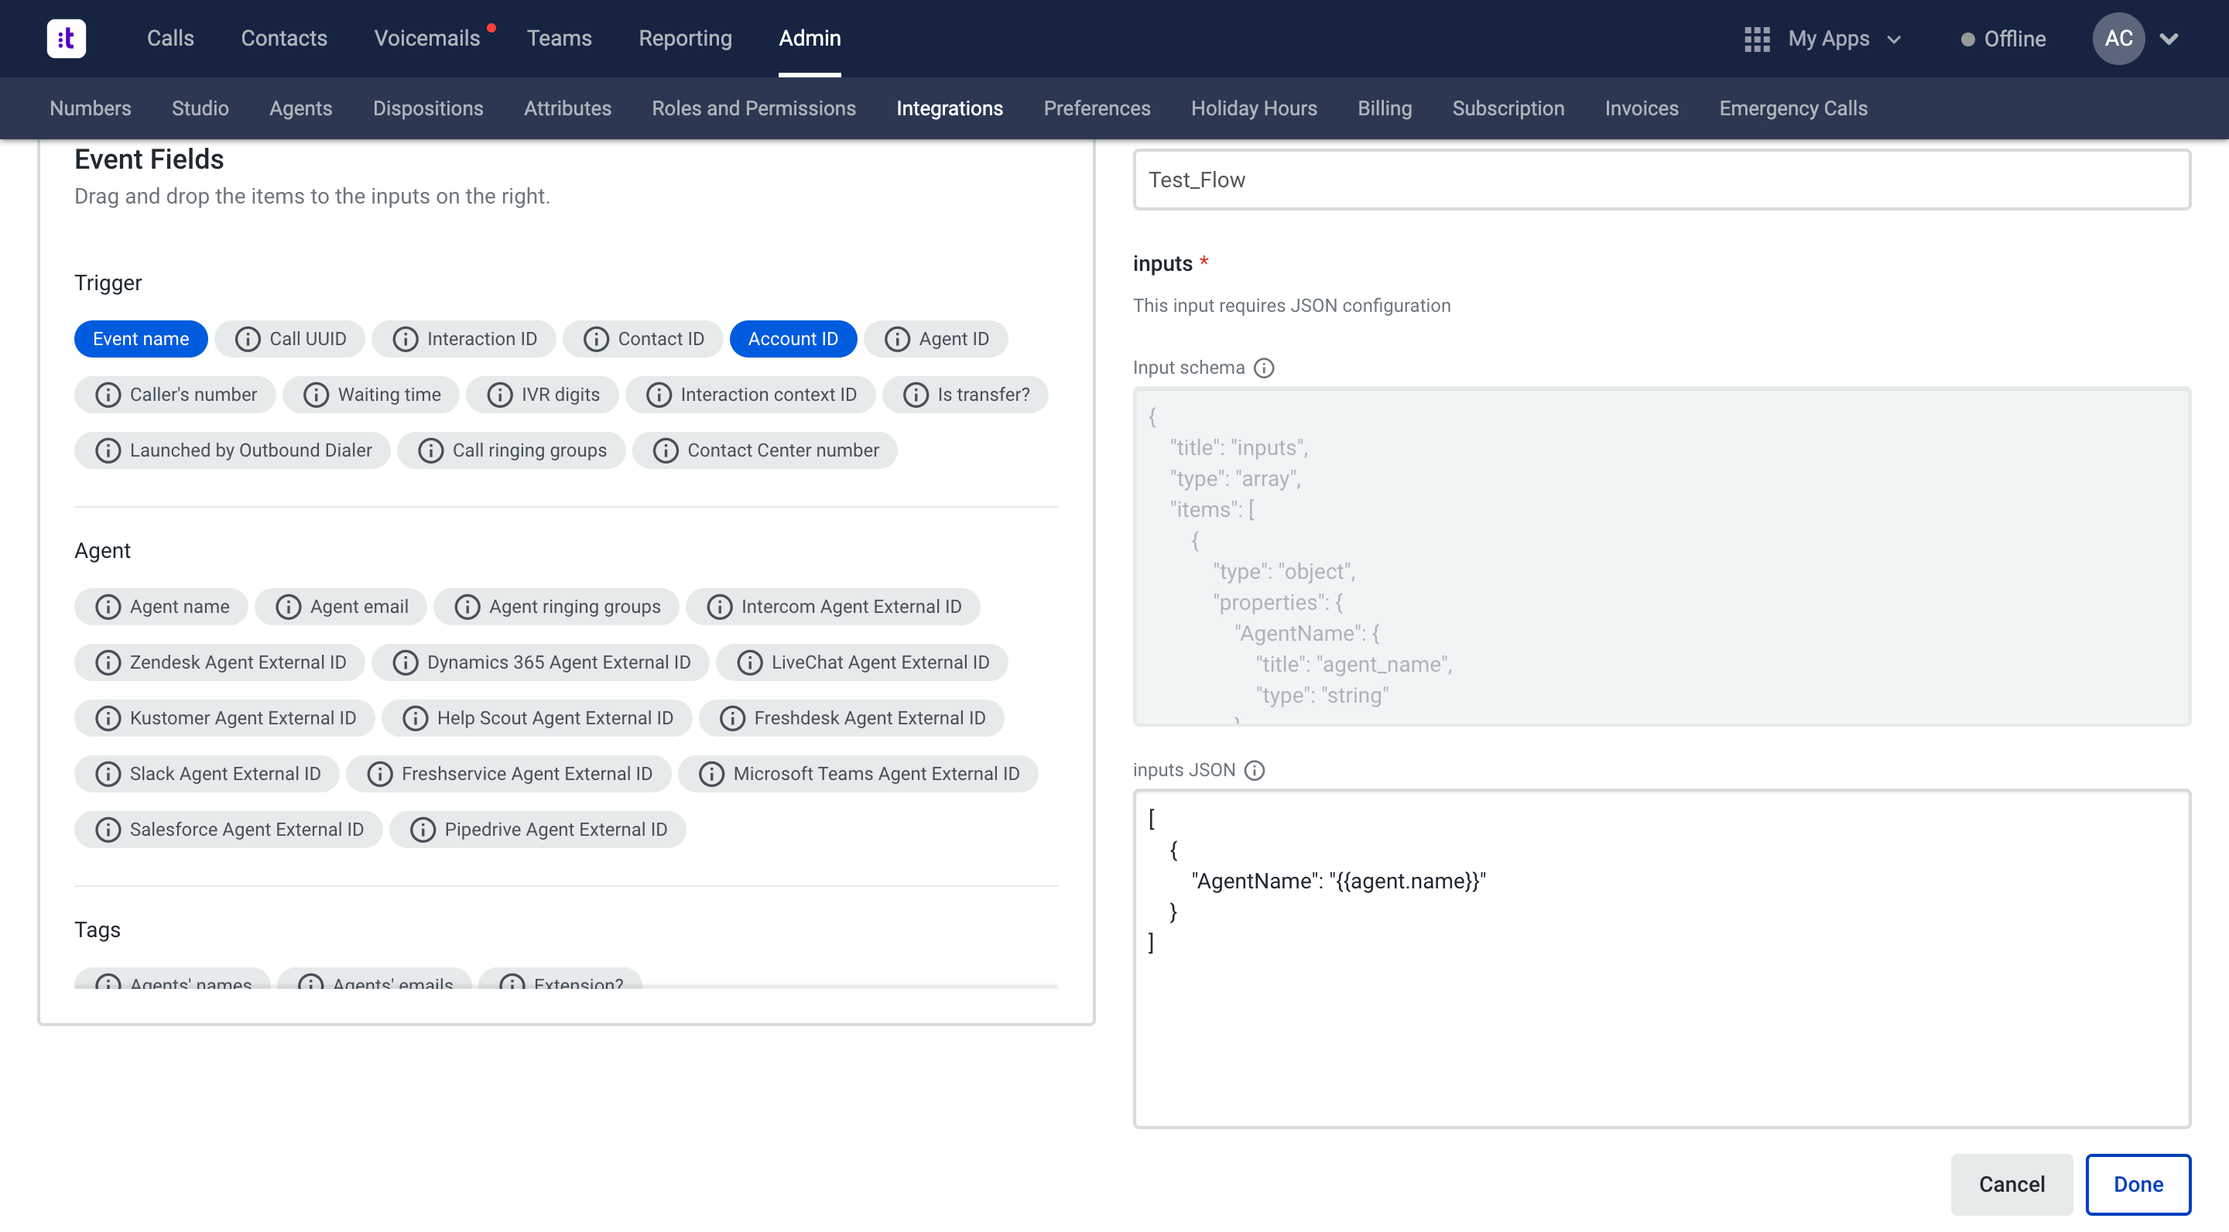Click the Slack Agent External ID info icon
Viewport: 2229px width, 1232px height.
[108, 773]
